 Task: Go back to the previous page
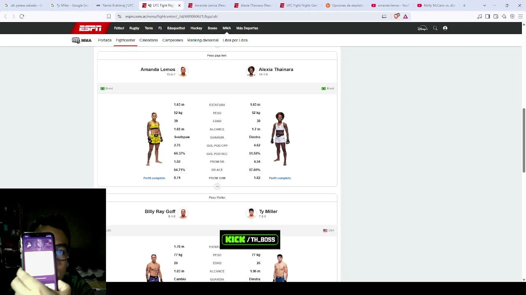(x=5, y=16)
